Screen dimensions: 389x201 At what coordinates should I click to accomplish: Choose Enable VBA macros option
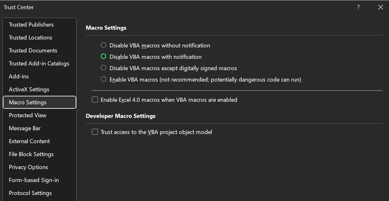click(x=104, y=79)
